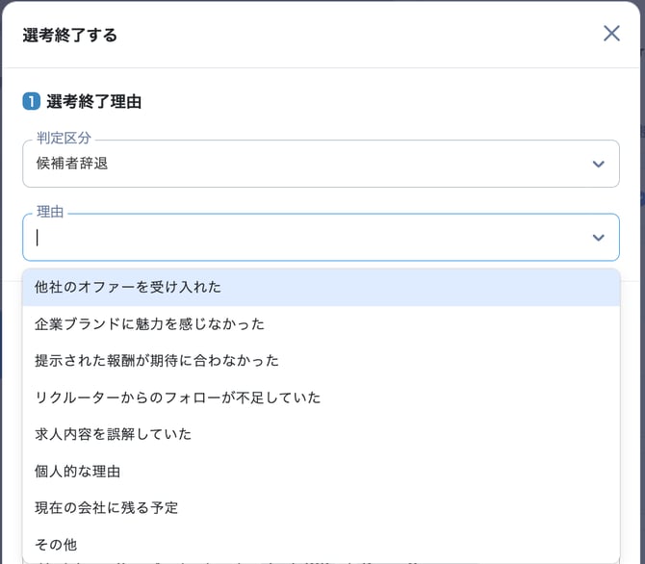
Task: Click the 選考終了理由 section heading
Action: (x=94, y=101)
